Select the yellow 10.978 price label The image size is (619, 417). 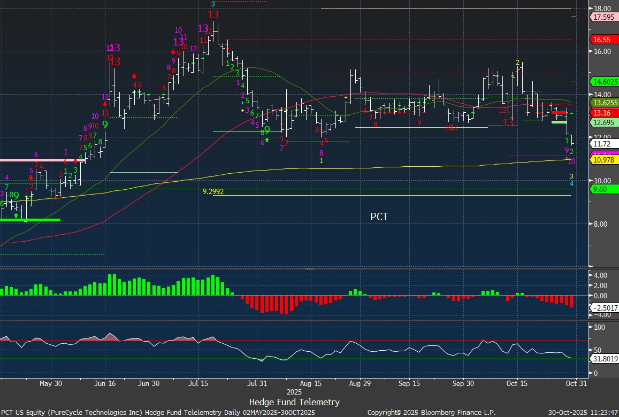coord(602,160)
